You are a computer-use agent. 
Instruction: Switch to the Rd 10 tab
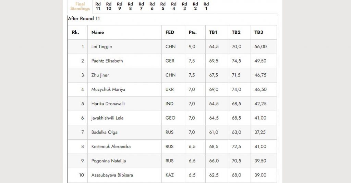click(x=109, y=6)
